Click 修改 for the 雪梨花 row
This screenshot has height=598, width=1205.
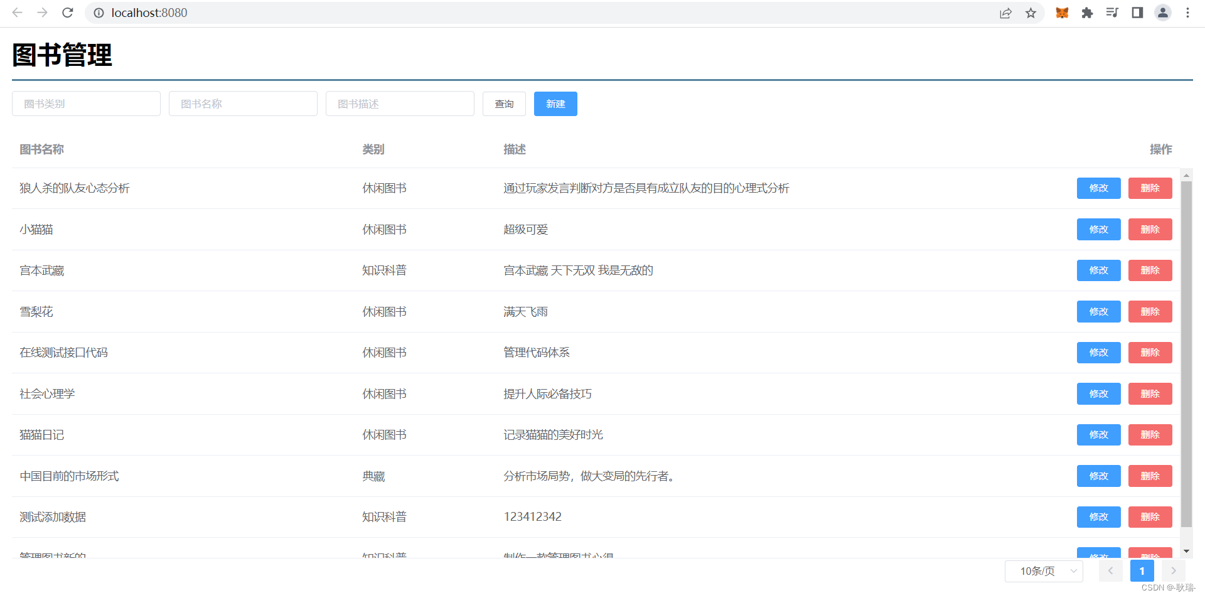click(x=1098, y=311)
